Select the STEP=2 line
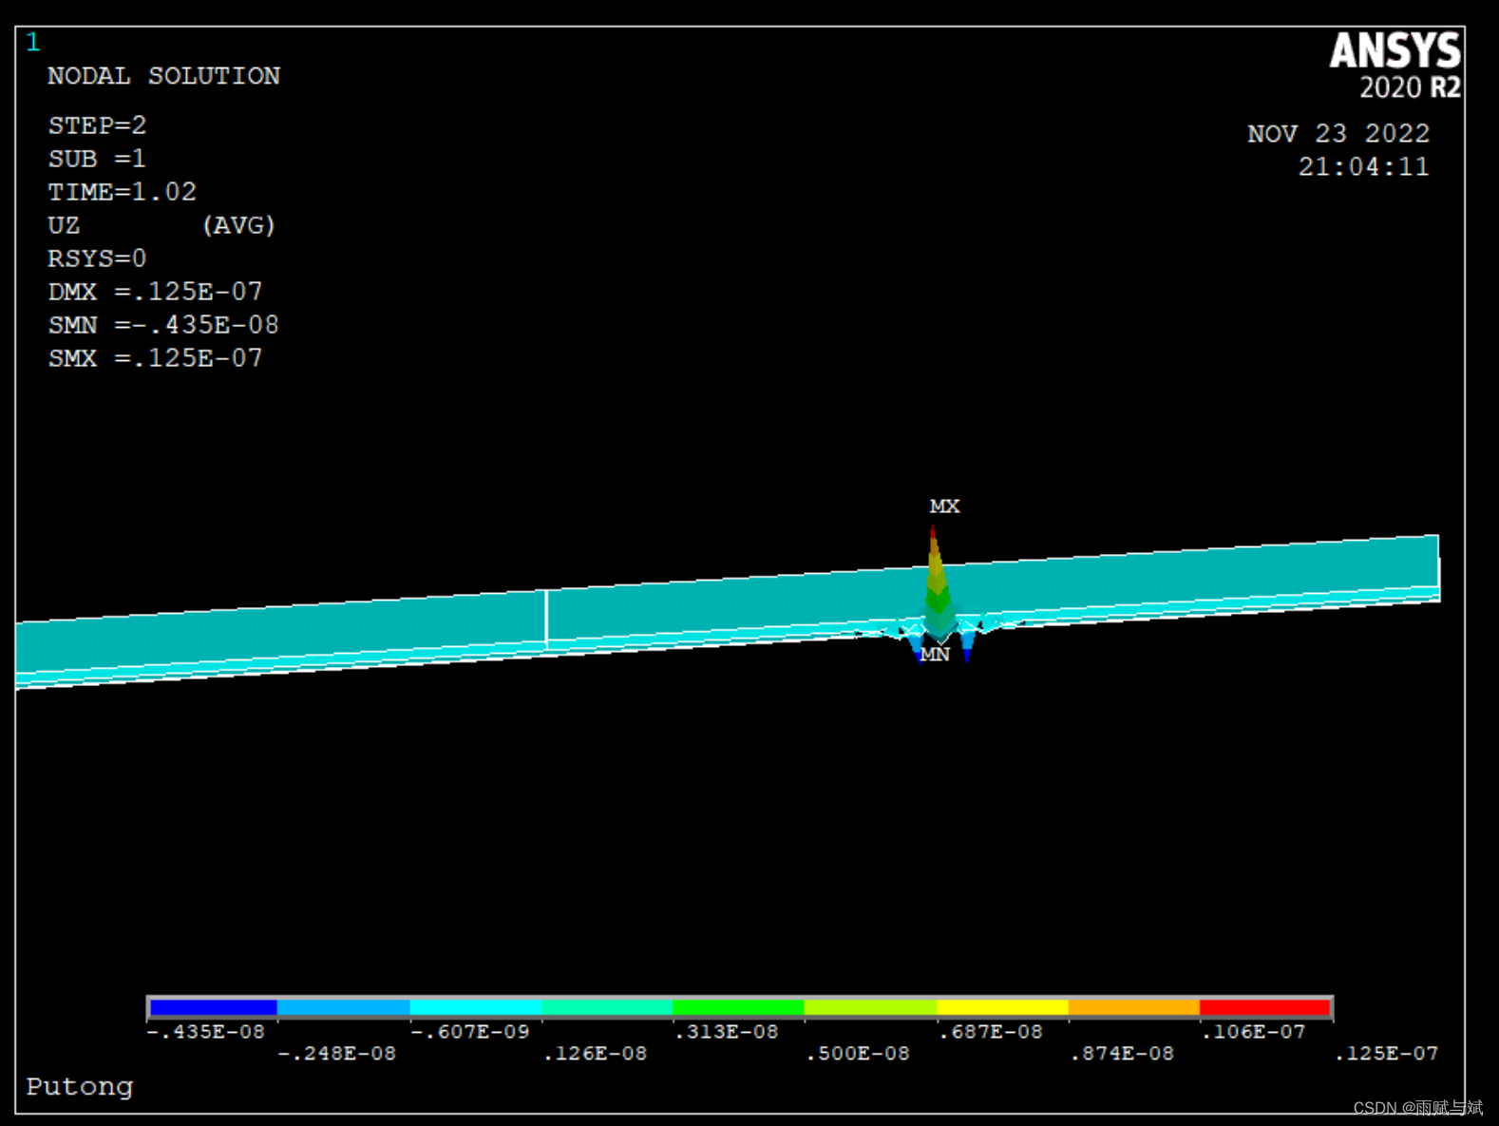Viewport: 1499px width, 1126px height. coord(98,125)
